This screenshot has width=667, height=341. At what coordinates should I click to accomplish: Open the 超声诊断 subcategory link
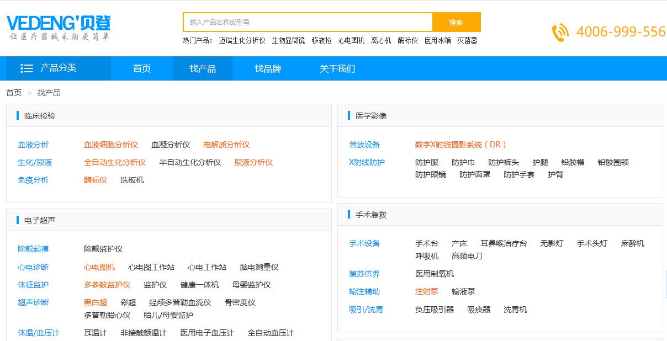33,302
